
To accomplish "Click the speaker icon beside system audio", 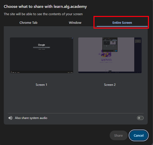I will (10, 118).
